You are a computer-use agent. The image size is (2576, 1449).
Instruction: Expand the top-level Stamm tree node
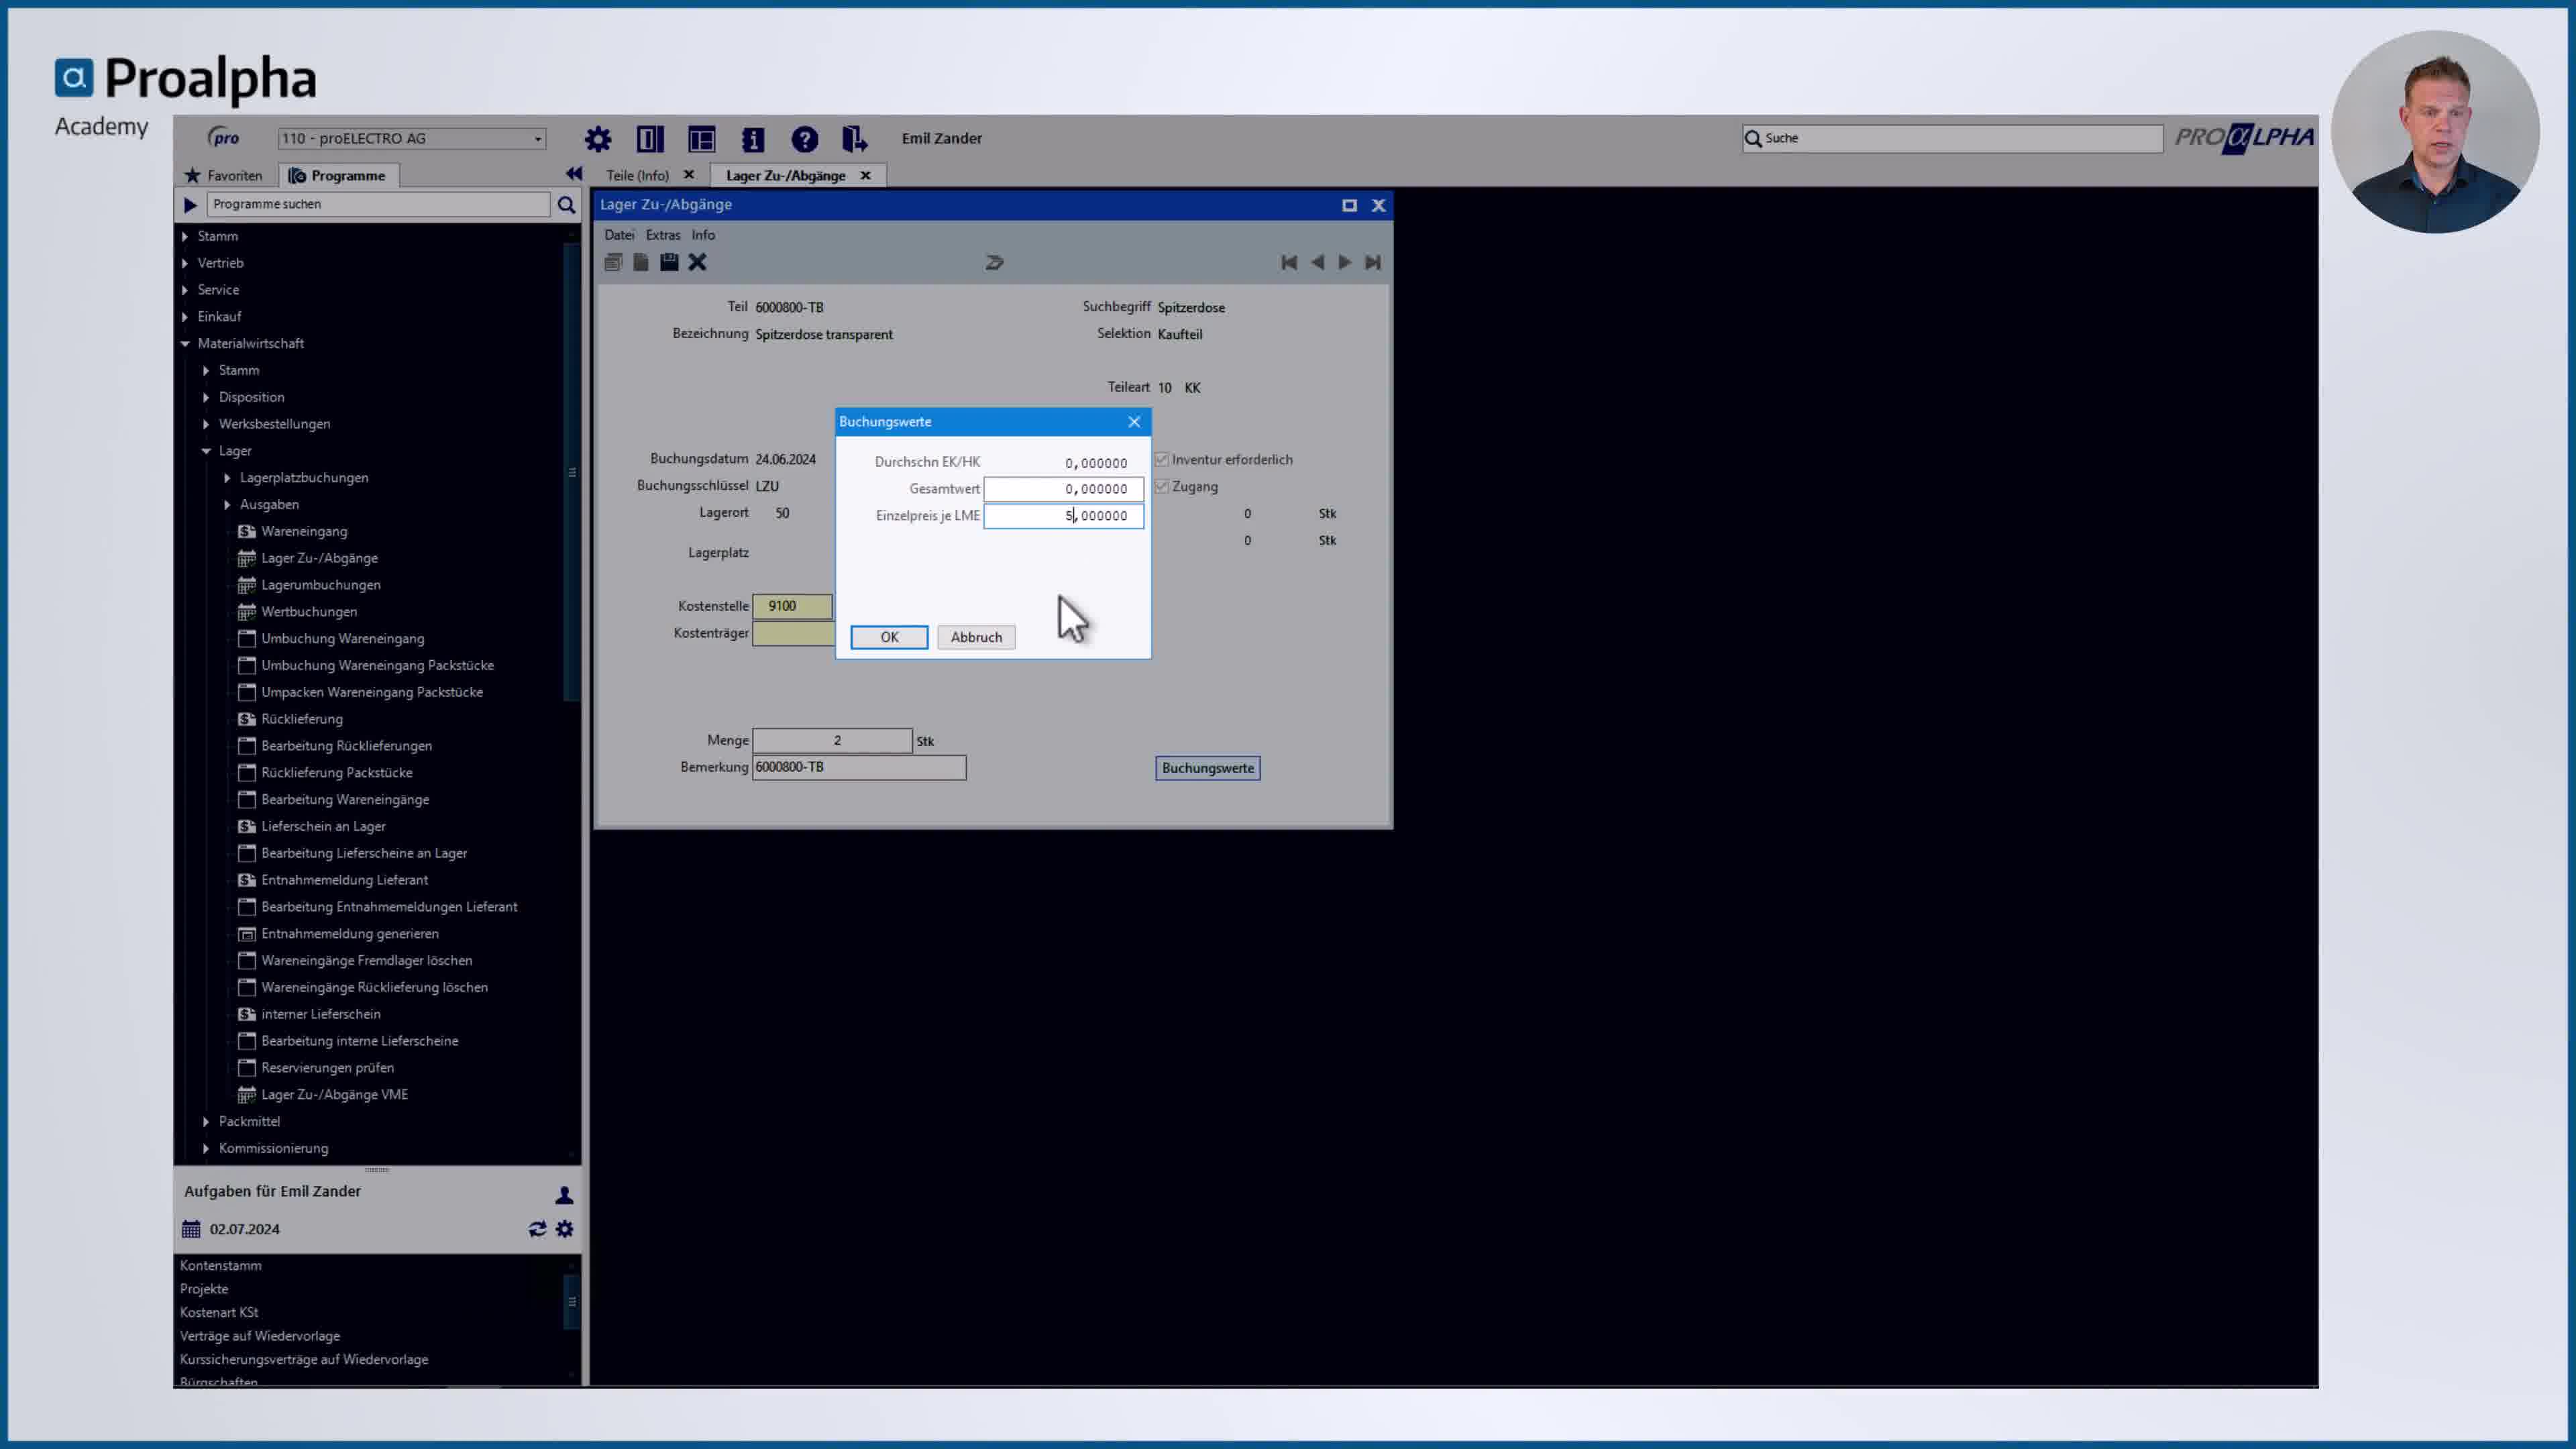pos(185,237)
